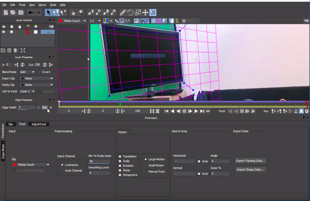The image size is (310, 201).
Task: Select the Create X-Spline Layer tool
Action: pyautogui.click(x=91, y=13)
